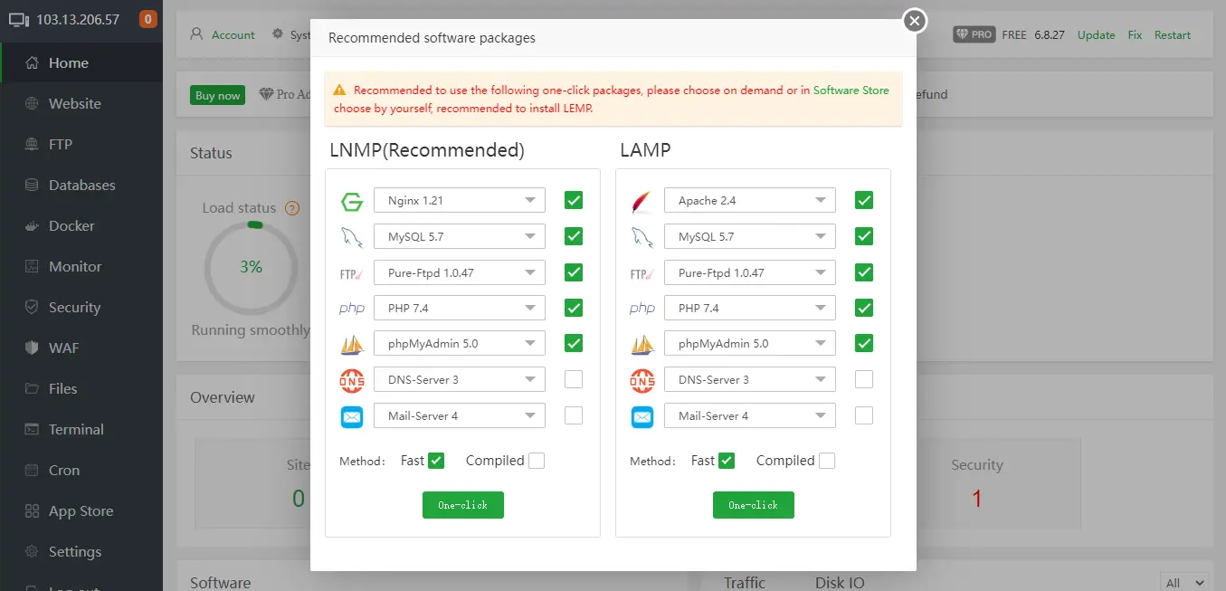Click the Mail-Server envelope icon in LNMP
Image resolution: width=1226 pixels, height=591 pixels.
(x=352, y=416)
